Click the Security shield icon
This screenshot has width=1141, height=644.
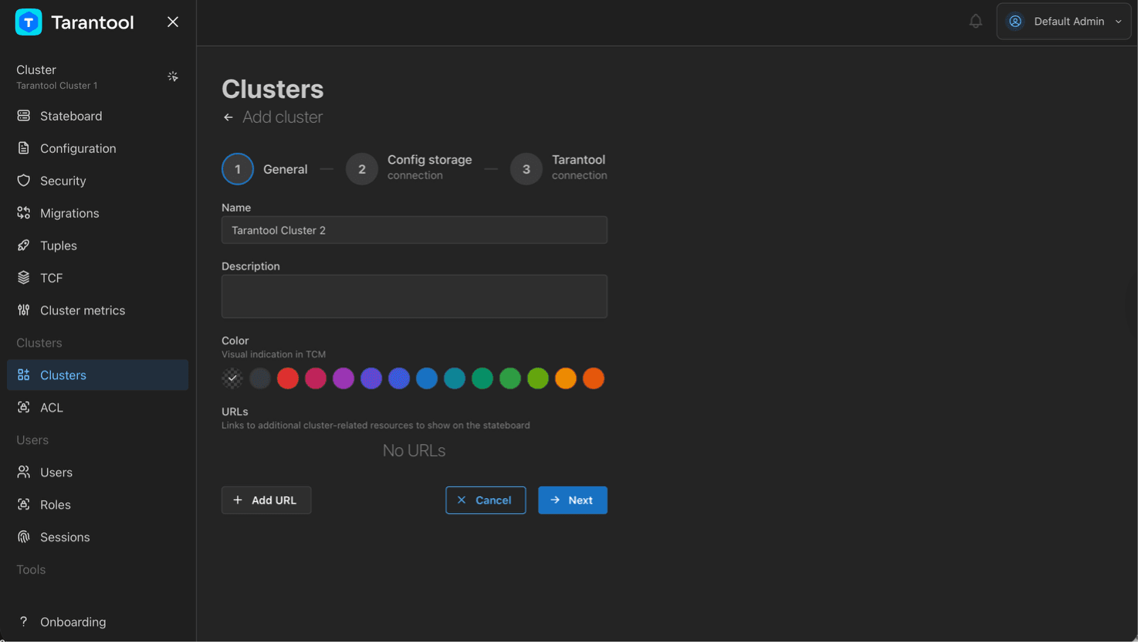coord(24,181)
